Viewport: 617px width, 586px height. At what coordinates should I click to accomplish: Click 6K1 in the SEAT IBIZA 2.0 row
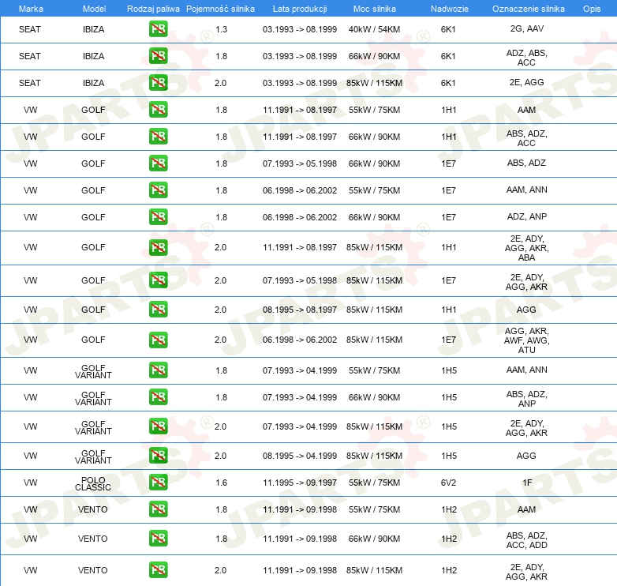[448, 83]
